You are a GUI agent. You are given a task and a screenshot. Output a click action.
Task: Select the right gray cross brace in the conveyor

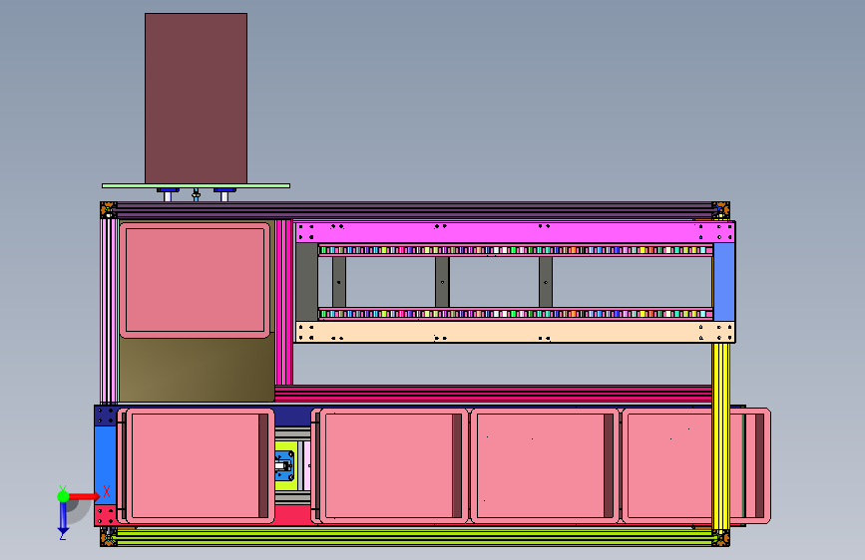click(x=546, y=282)
